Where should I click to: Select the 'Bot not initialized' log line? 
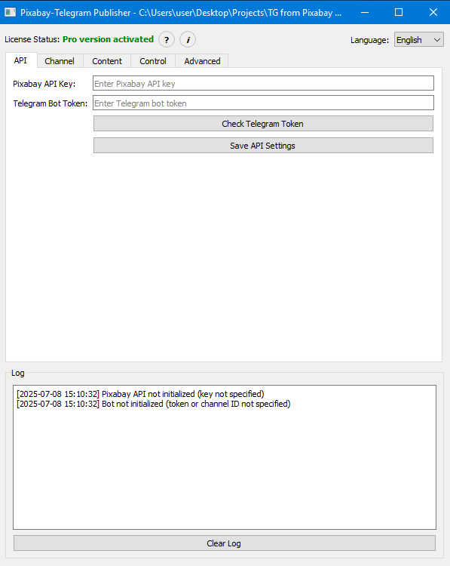click(154, 404)
